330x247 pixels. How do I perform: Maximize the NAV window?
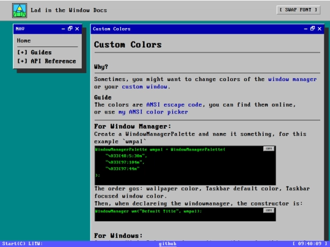tap(70, 29)
